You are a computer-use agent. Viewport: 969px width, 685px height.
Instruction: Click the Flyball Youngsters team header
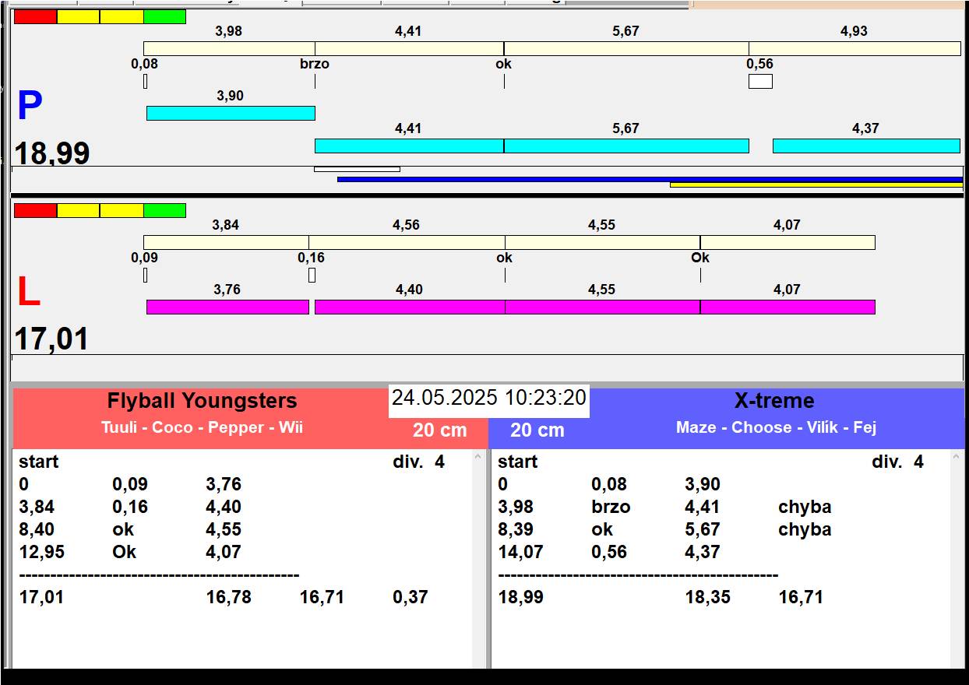coord(202,402)
